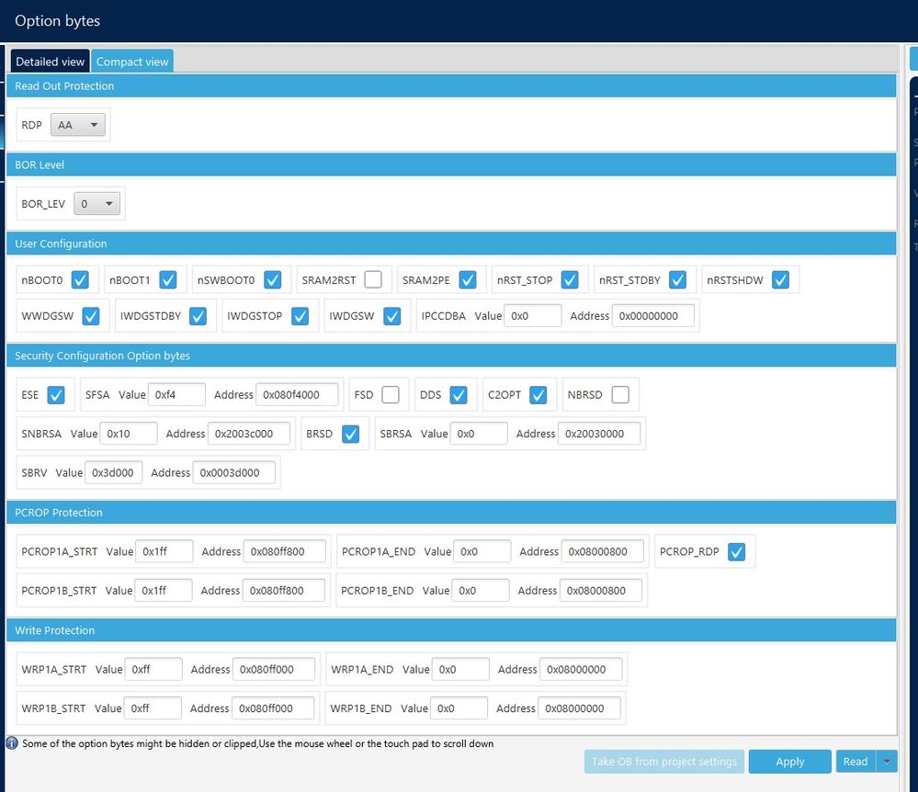This screenshot has width=918, height=792.
Task: Edit the WRP1B_STRT Value field
Action: [153, 708]
